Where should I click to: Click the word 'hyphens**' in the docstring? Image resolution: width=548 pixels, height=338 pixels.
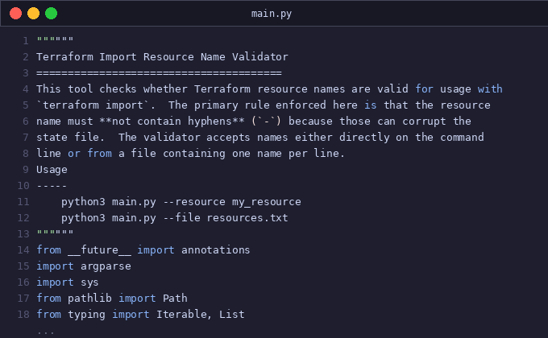[216, 122]
